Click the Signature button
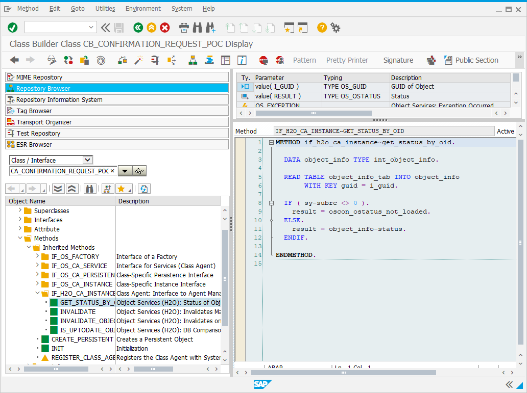Image resolution: width=527 pixels, height=393 pixels. click(x=398, y=60)
